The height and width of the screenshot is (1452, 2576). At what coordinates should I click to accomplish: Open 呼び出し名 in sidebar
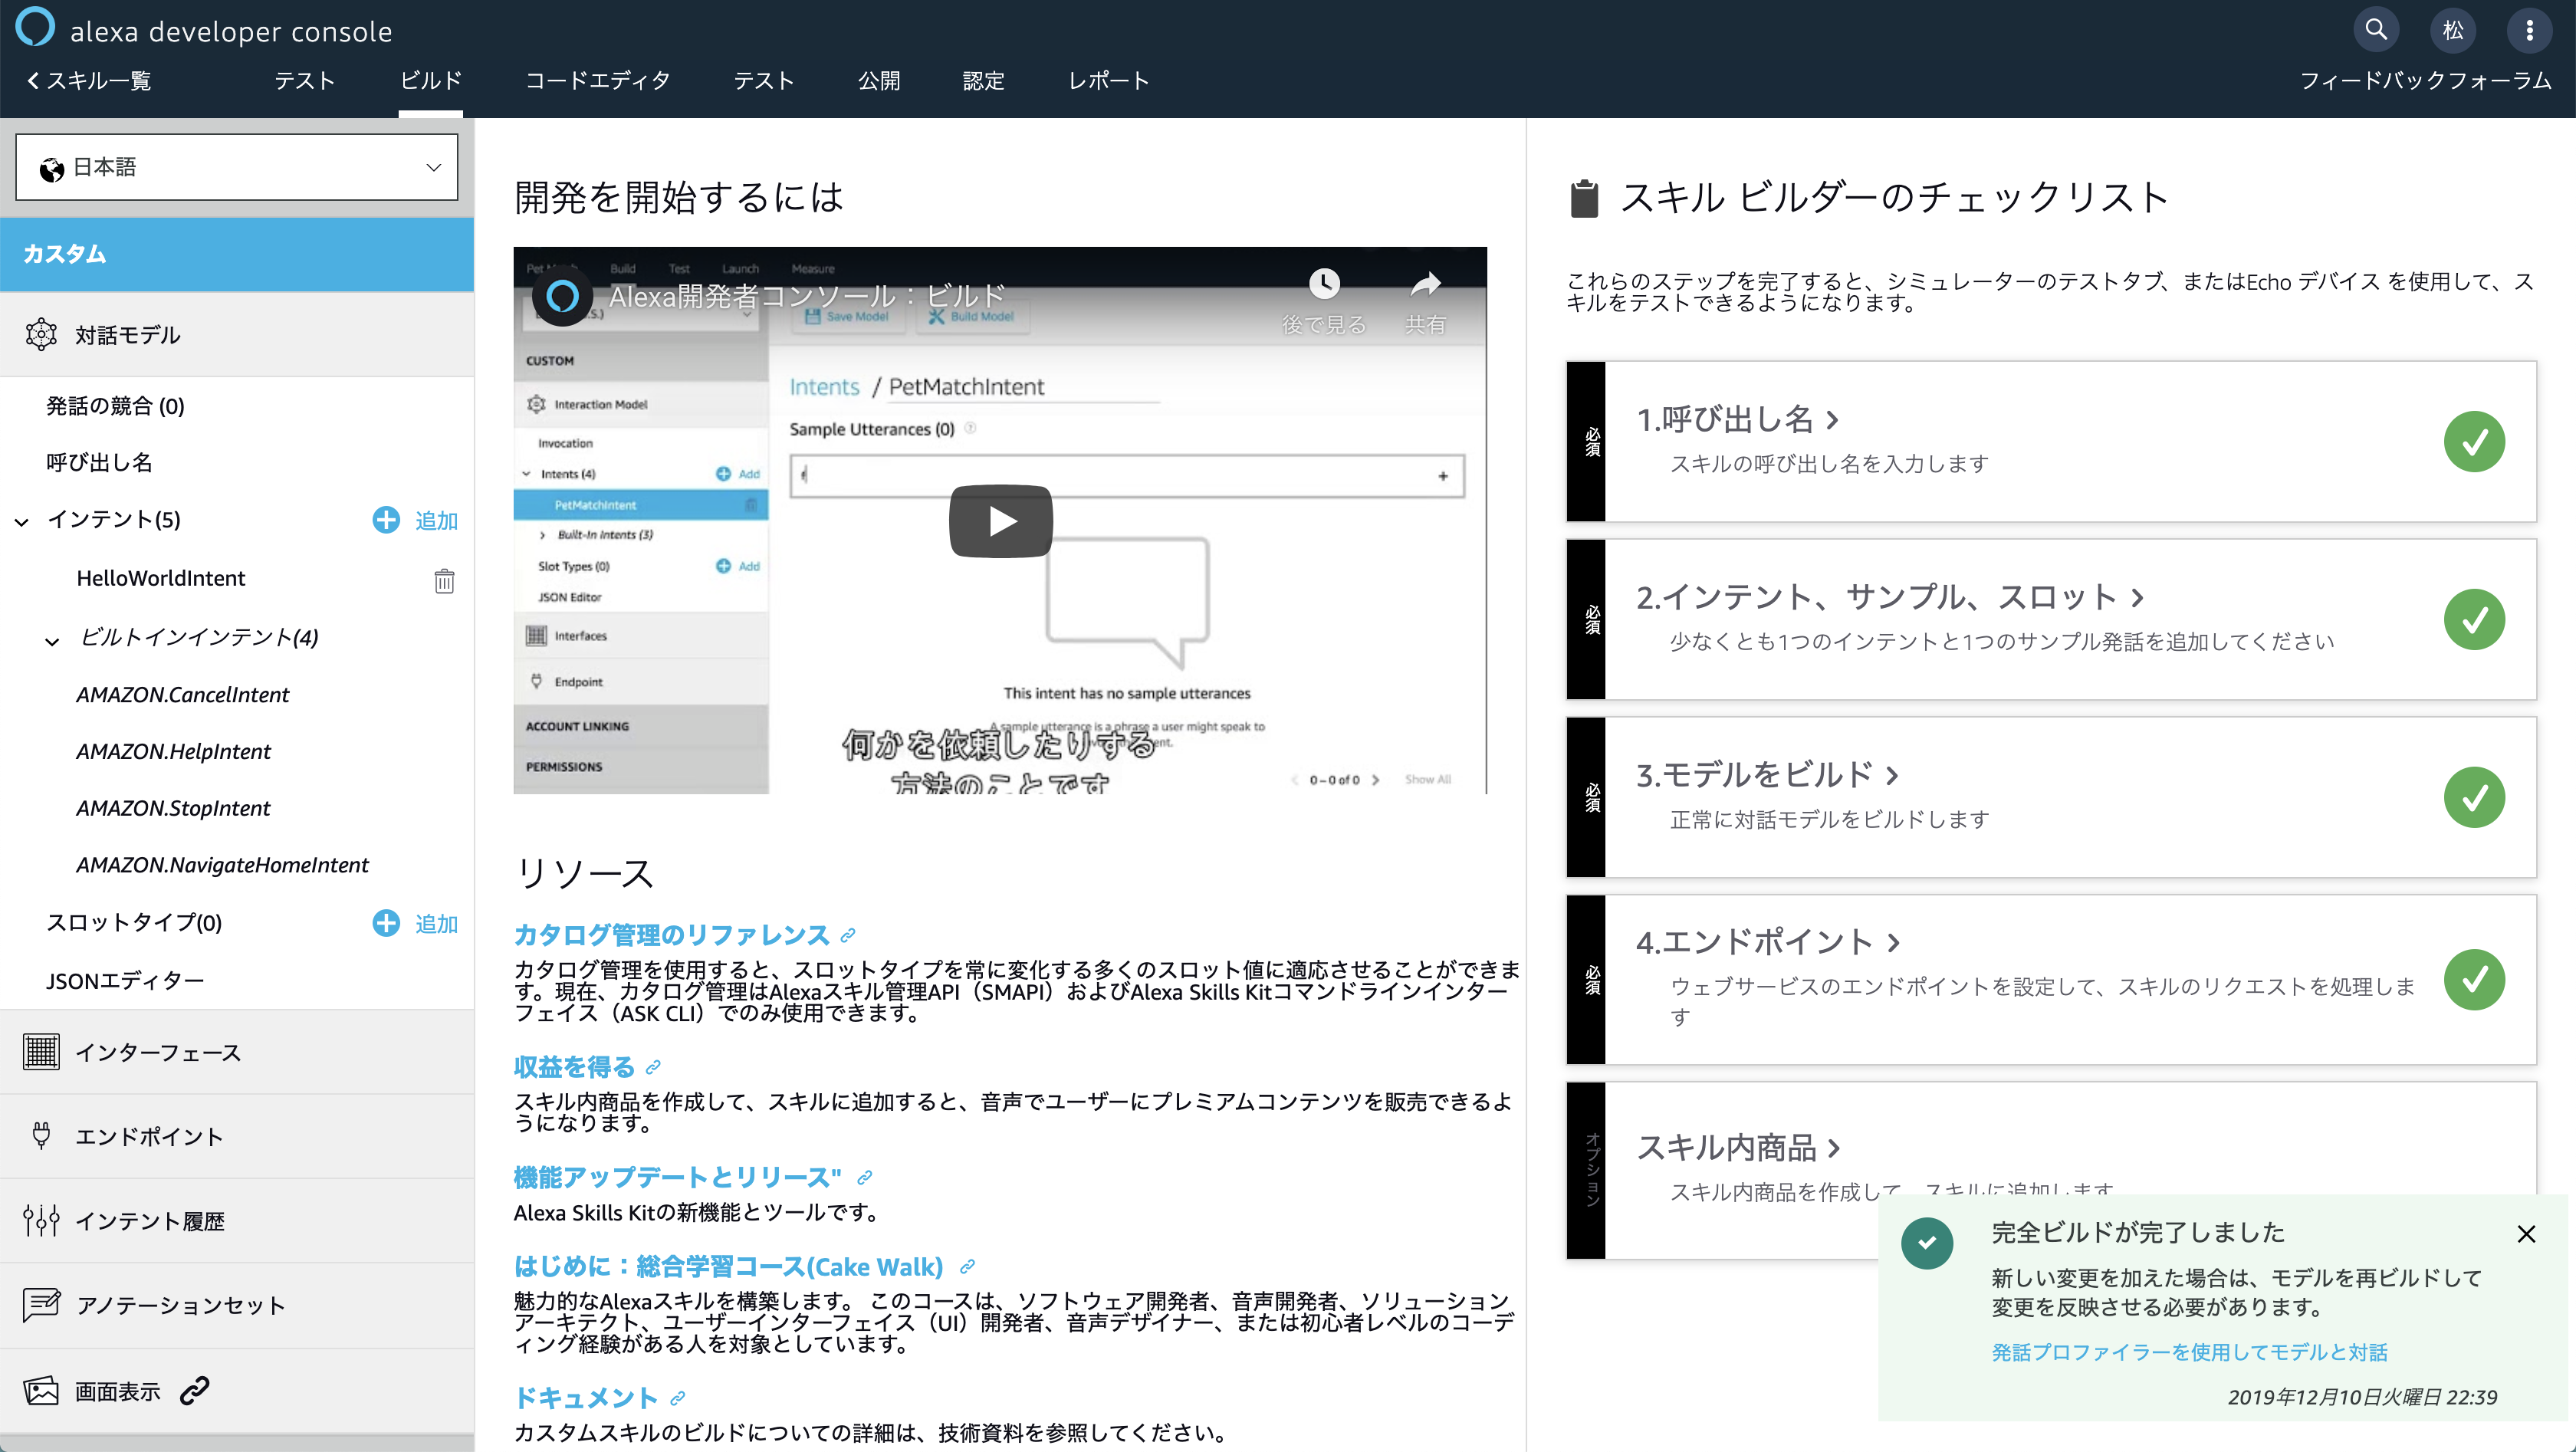coord(99,462)
